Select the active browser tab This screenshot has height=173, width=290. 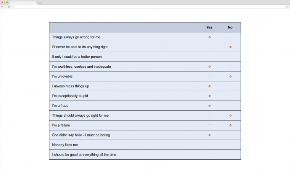coord(23,3)
